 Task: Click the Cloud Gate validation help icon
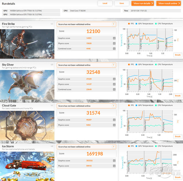pos(113,106)
